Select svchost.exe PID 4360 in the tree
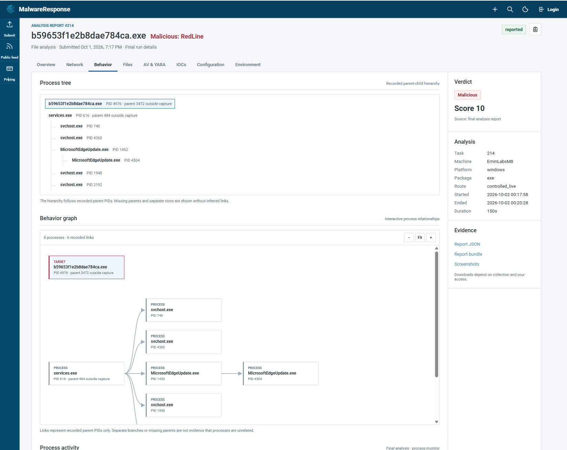This screenshot has width=567, height=450. [x=81, y=138]
